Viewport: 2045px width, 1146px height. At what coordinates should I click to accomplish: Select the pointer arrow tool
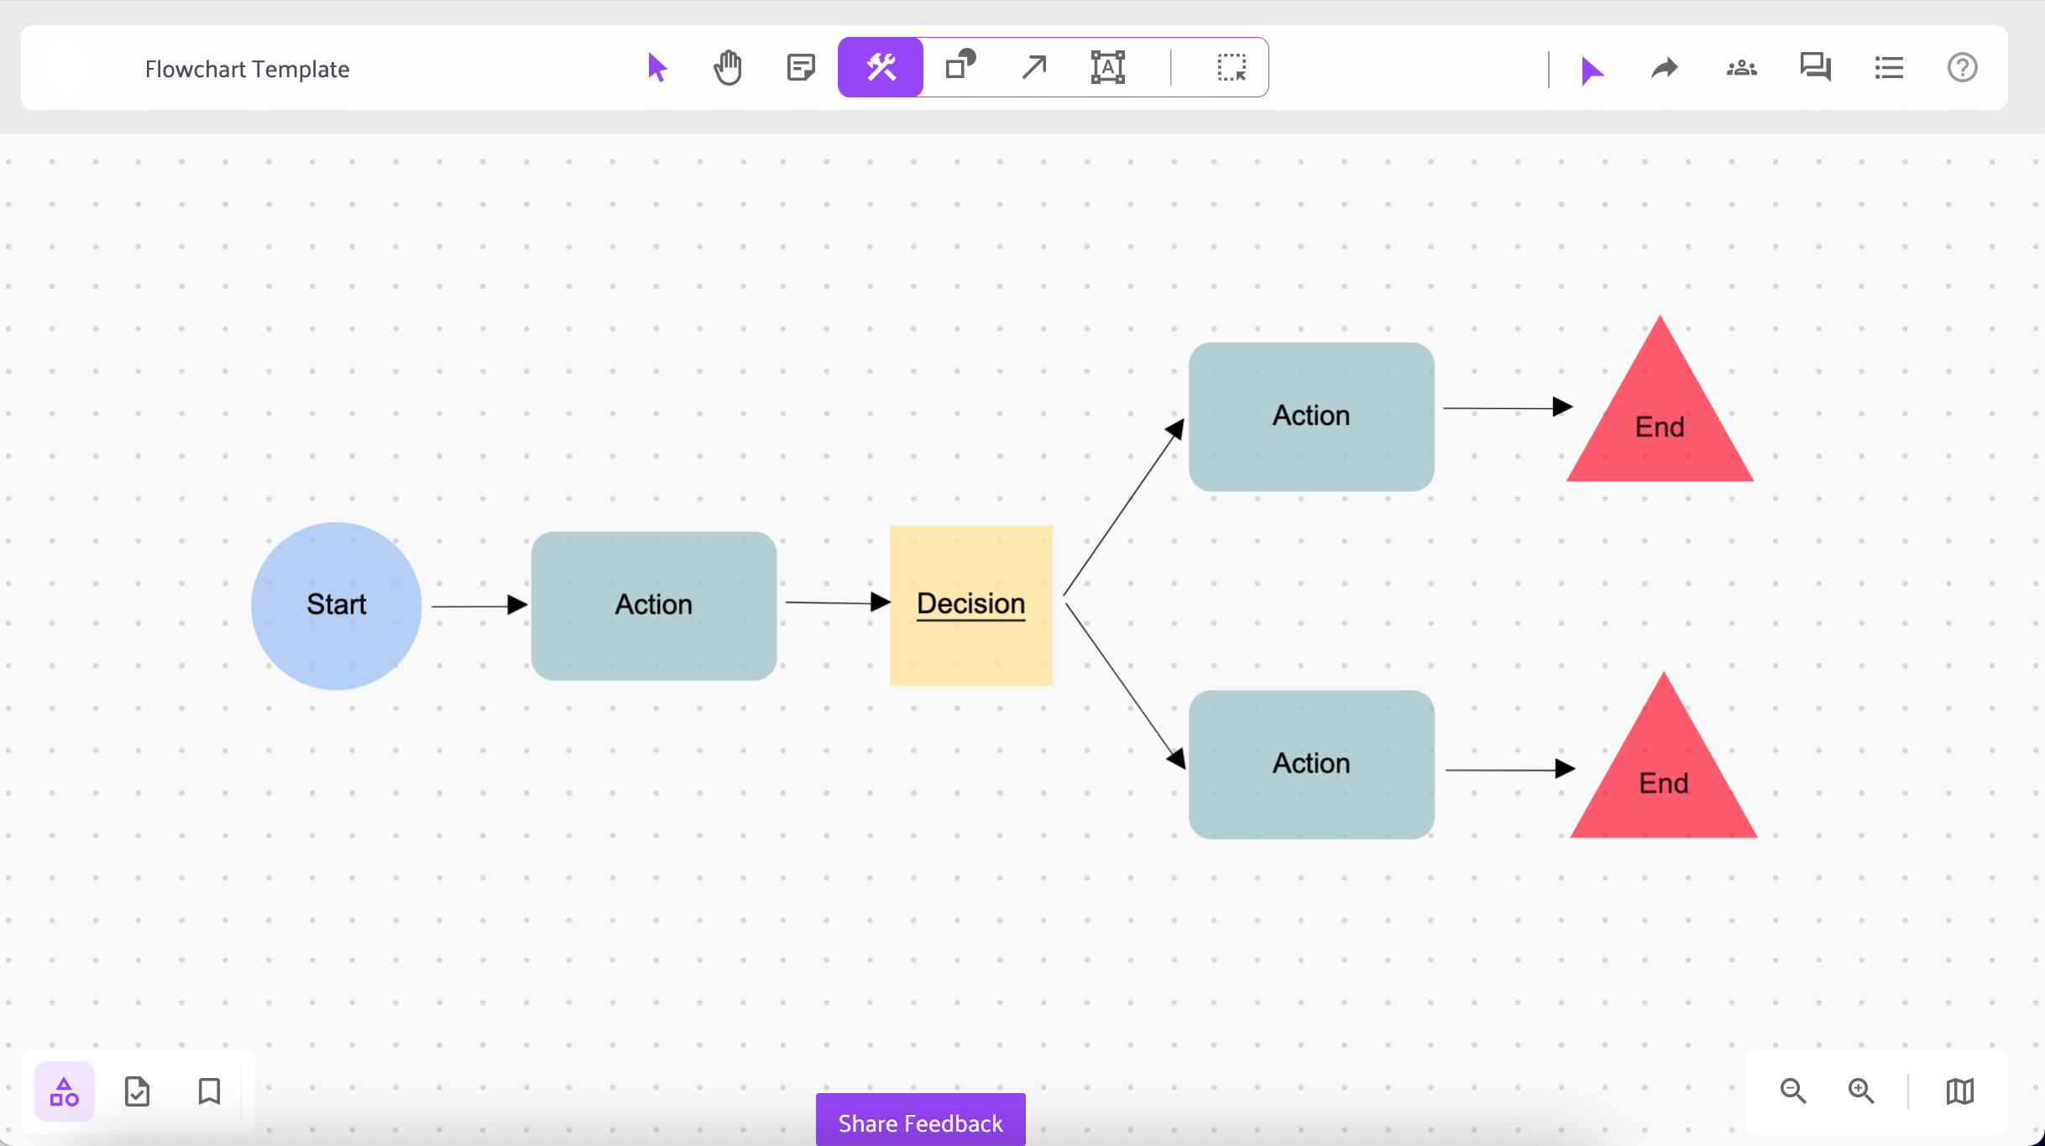(x=657, y=67)
